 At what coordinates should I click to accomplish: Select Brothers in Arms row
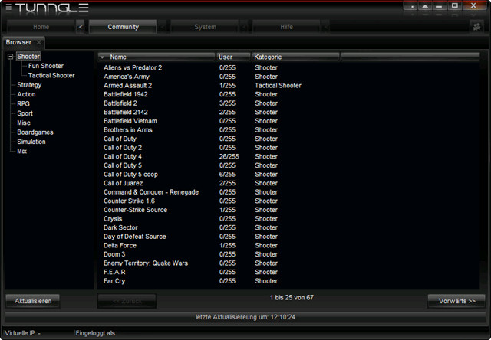pyautogui.click(x=288, y=129)
